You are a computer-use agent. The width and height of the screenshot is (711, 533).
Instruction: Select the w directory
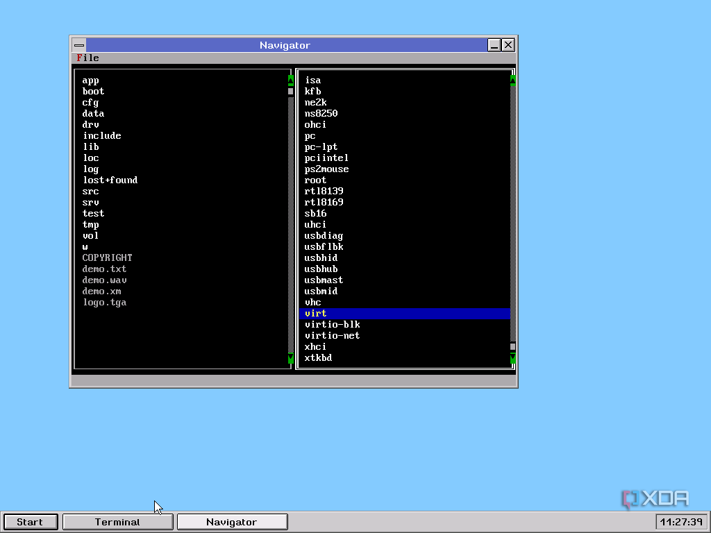coord(85,246)
